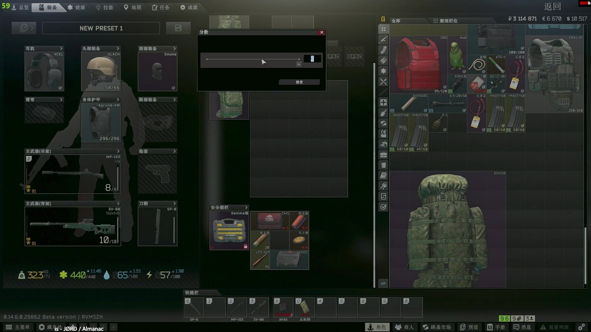Filter stash by grenades icon
Screen dimensions: 591x332
[383, 113]
